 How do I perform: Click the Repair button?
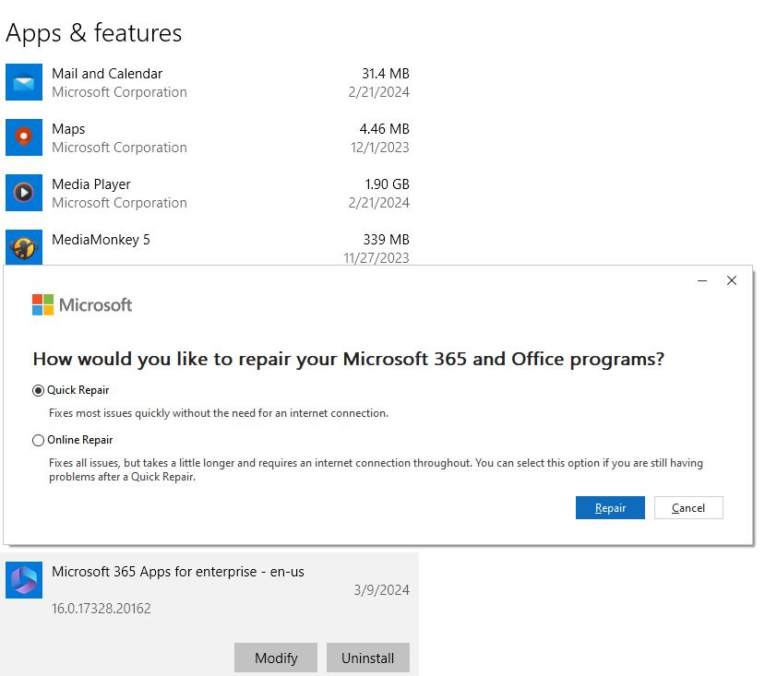[x=610, y=508]
